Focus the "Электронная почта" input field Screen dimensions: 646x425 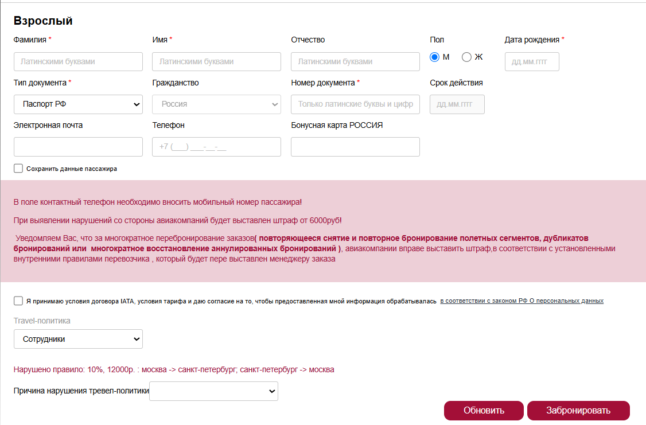point(78,147)
